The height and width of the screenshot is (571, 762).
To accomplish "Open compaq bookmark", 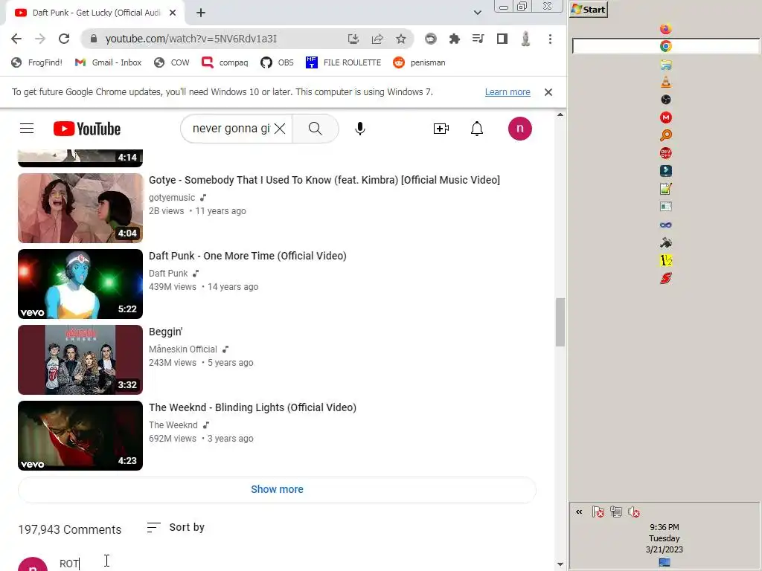I will coord(225,62).
